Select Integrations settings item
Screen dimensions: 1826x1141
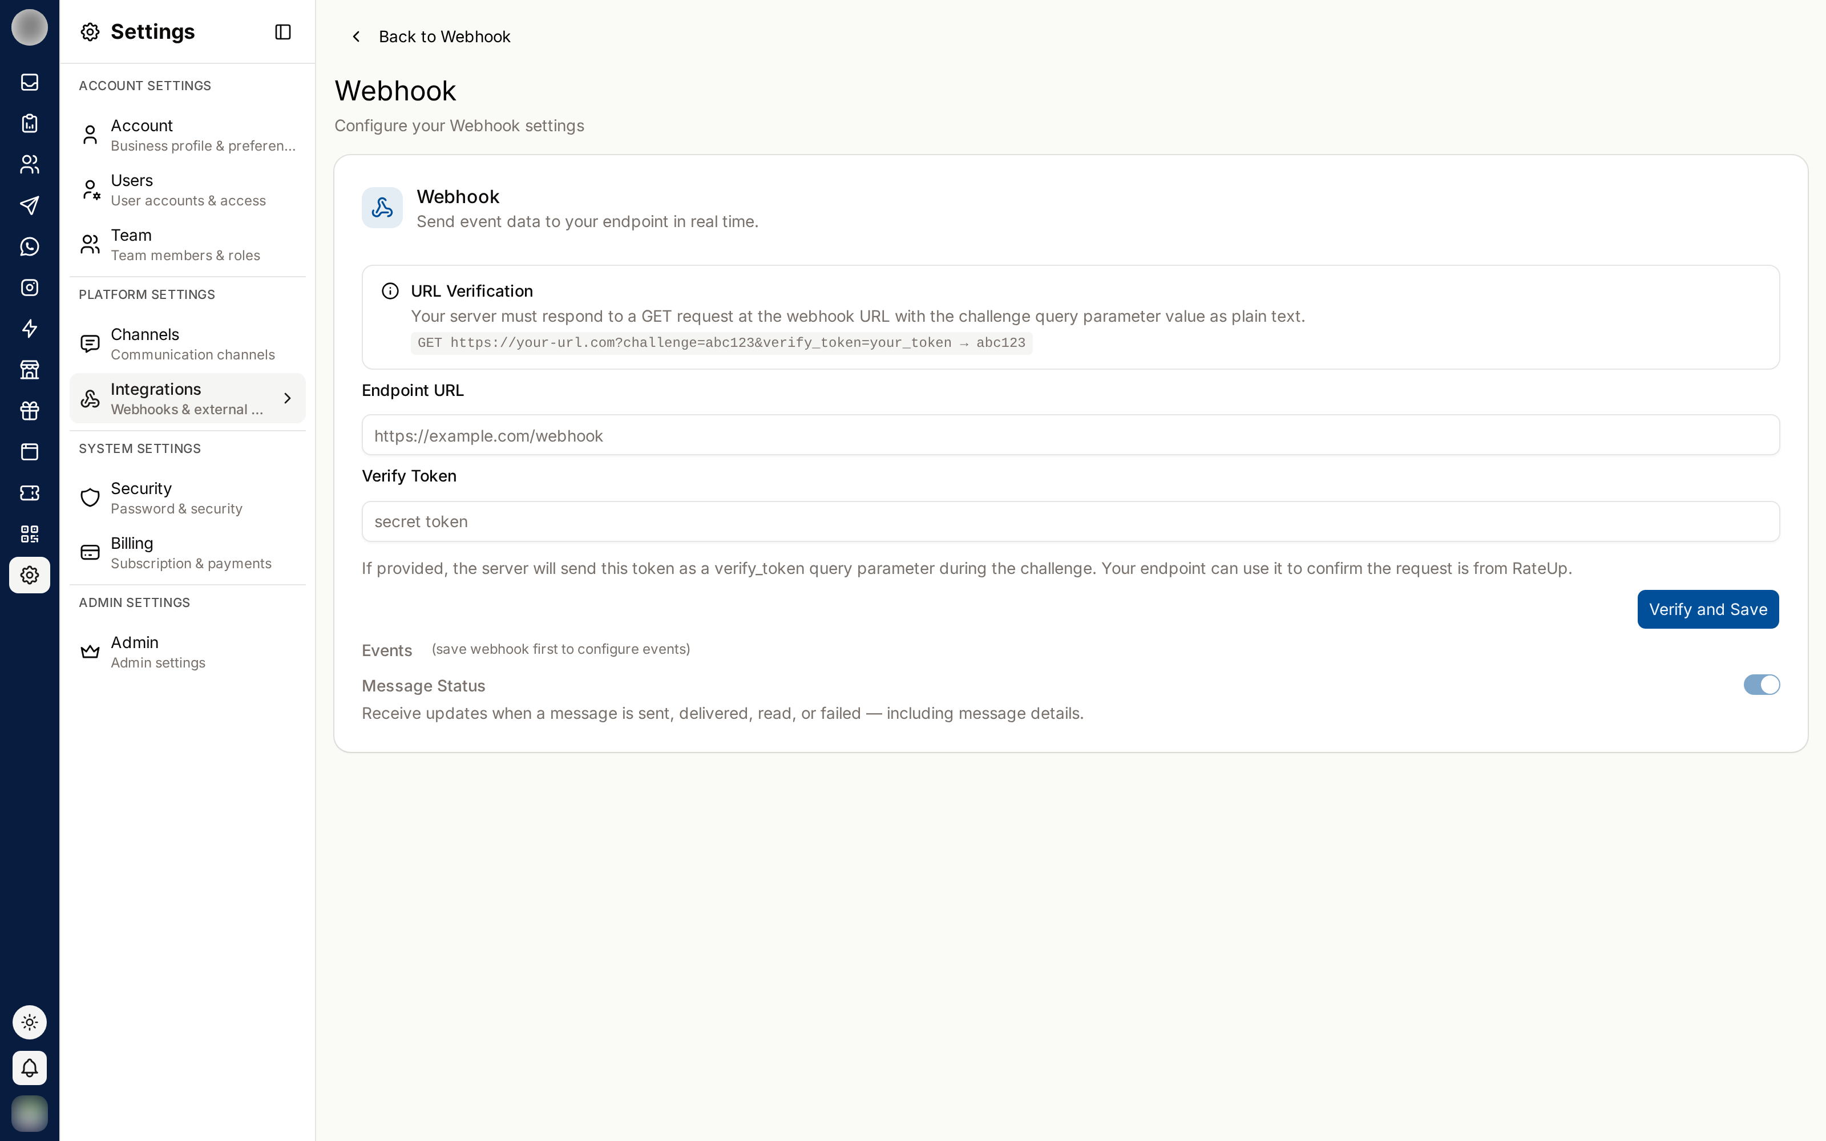click(x=188, y=398)
